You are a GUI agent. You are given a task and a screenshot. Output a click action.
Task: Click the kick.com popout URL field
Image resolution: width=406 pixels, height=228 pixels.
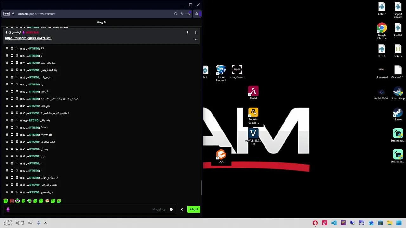(36, 14)
